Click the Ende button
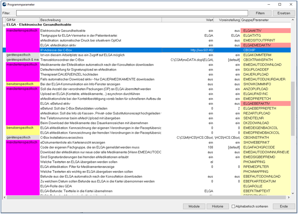Image resolution: width=298 pixels, height=214 pixels. [284, 207]
